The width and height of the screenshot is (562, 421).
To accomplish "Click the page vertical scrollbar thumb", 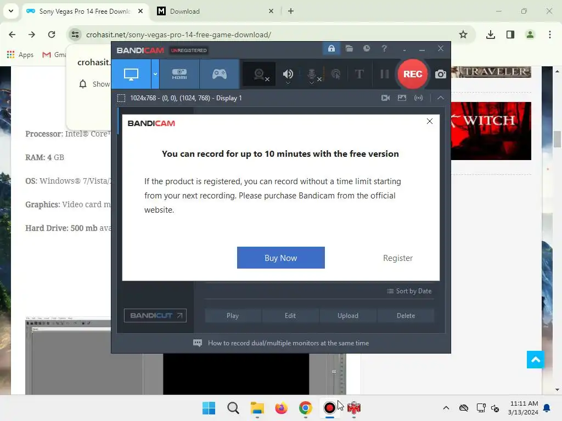I will [557, 139].
